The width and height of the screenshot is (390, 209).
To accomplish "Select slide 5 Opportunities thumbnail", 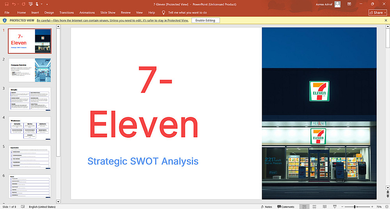I will pos(30,158).
